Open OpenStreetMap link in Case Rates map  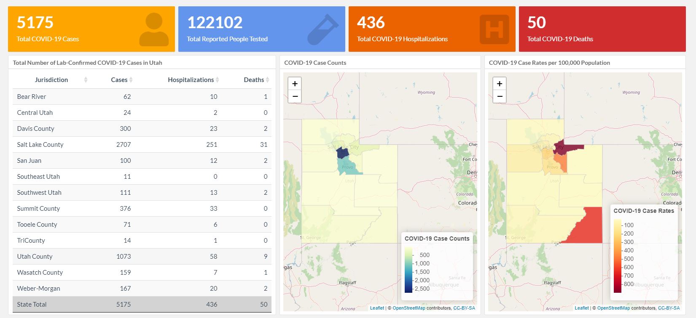coord(613,308)
